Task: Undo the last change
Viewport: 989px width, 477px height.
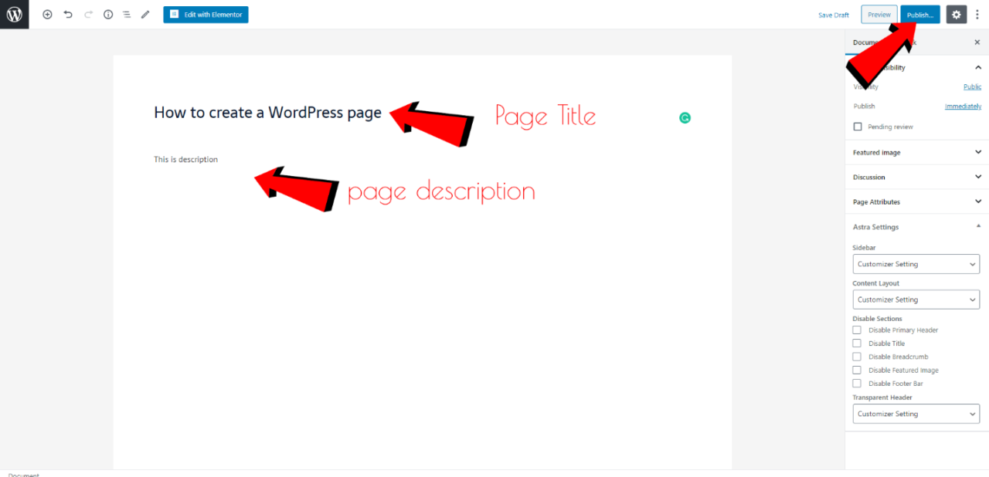Action: [68, 14]
